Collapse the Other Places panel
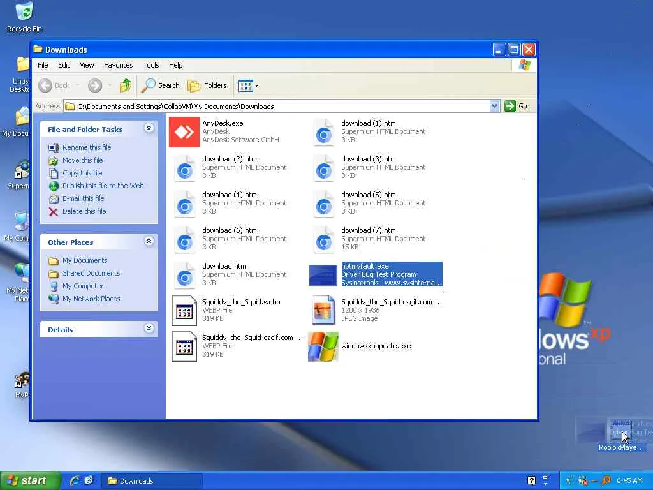This screenshot has height=490, width=653. (x=149, y=241)
